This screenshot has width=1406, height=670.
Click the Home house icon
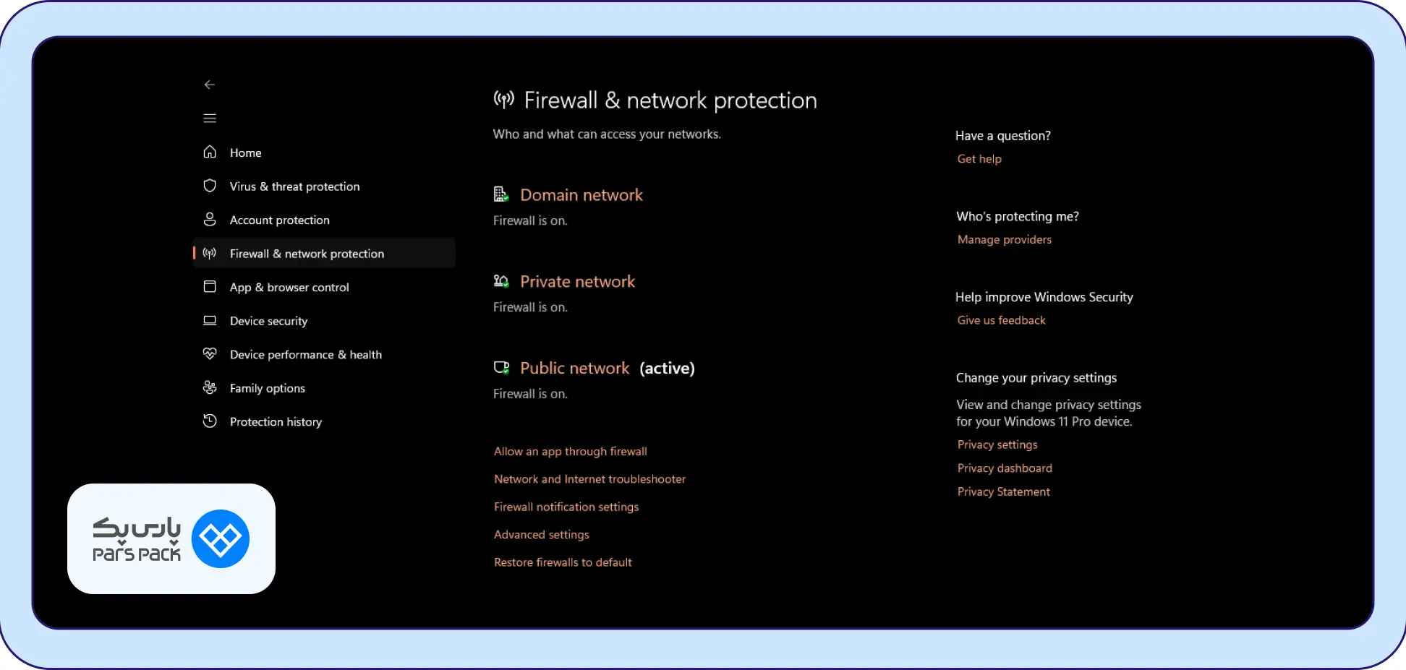(x=210, y=152)
